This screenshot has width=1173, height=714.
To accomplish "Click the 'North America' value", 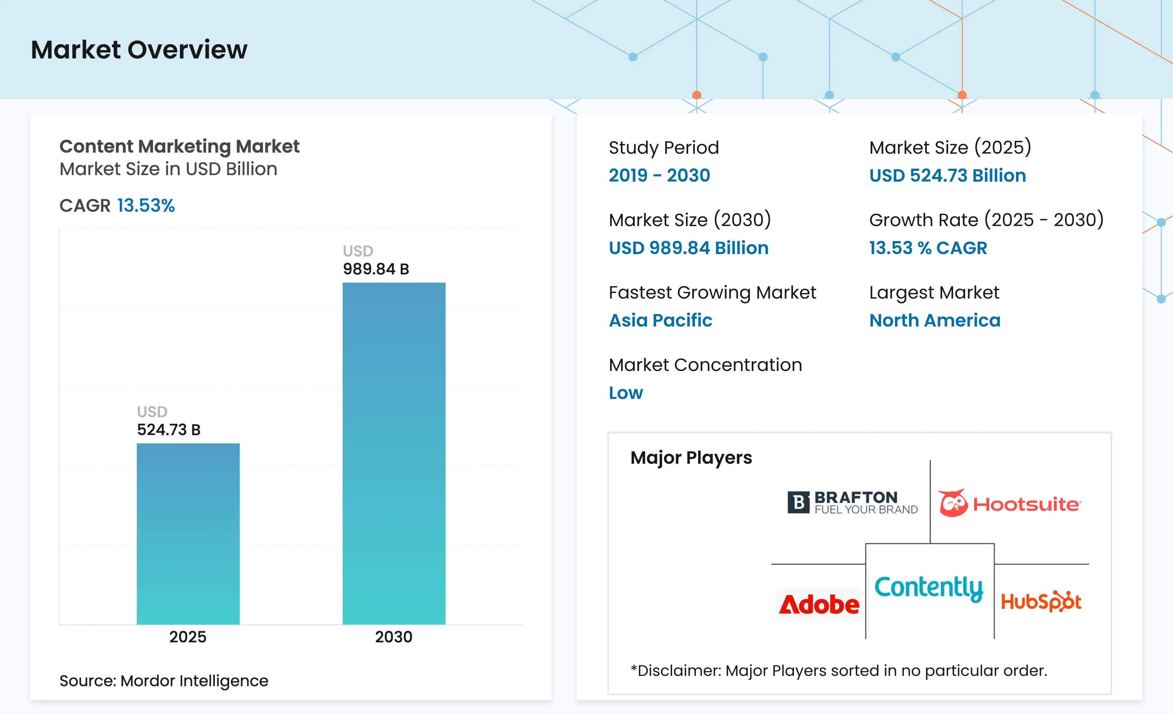I will pyautogui.click(x=935, y=320).
